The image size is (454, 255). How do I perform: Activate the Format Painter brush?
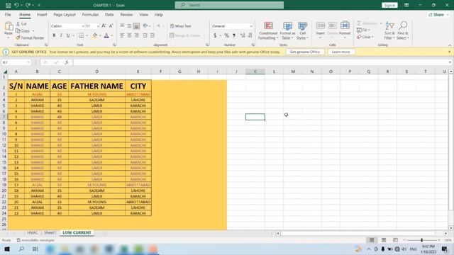coord(18,38)
